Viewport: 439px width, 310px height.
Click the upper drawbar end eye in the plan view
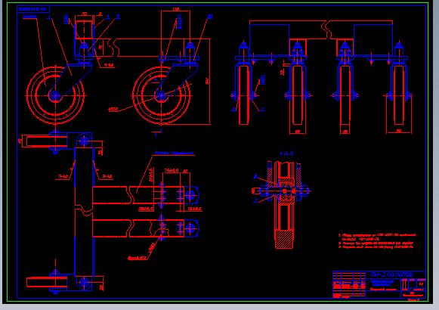[x=190, y=195]
